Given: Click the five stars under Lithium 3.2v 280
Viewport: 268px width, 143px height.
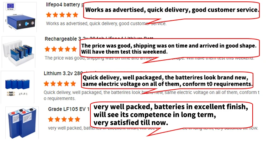Looking at the screenshot, I should [x=60, y=84].
